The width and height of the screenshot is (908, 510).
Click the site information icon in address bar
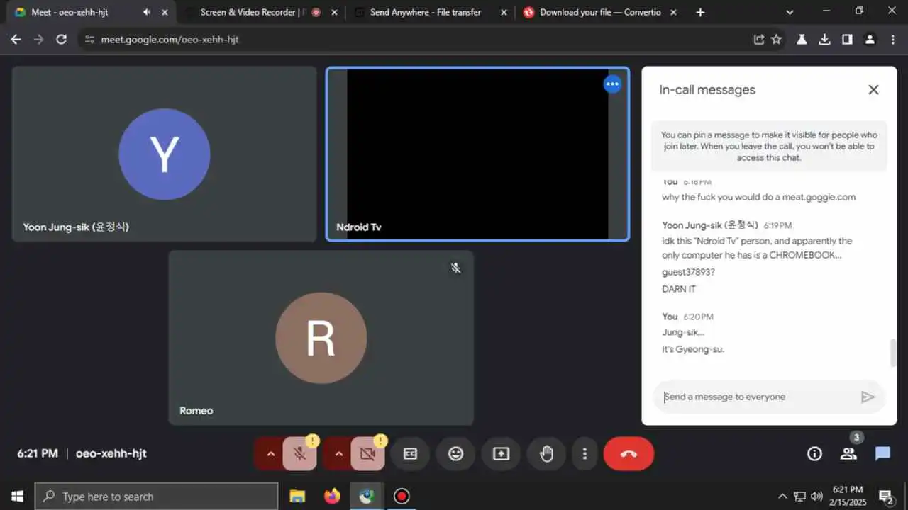pos(89,40)
